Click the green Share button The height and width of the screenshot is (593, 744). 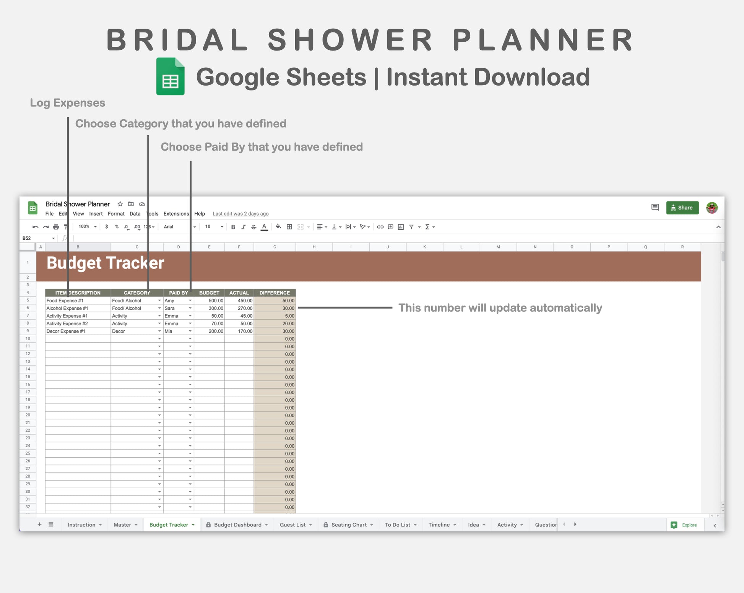click(x=682, y=208)
